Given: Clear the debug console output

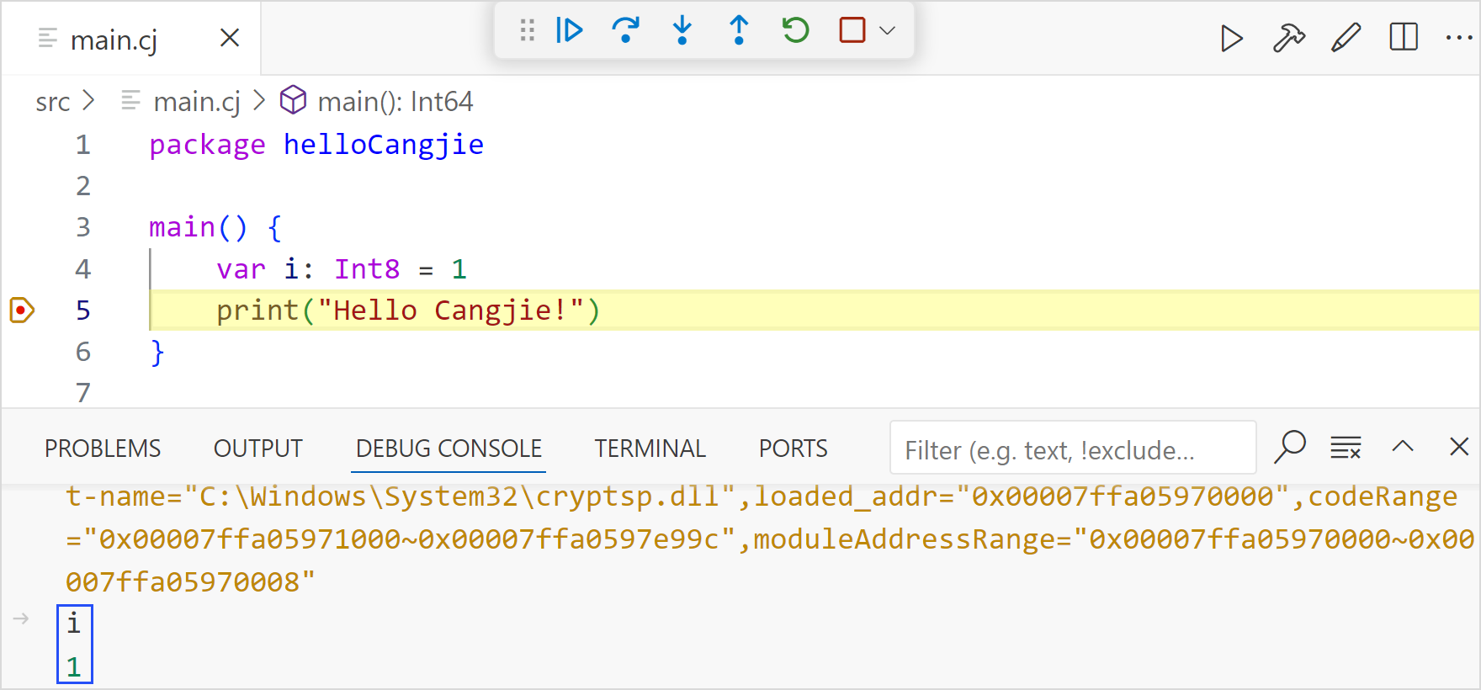Looking at the screenshot, I should point(1346,448).
